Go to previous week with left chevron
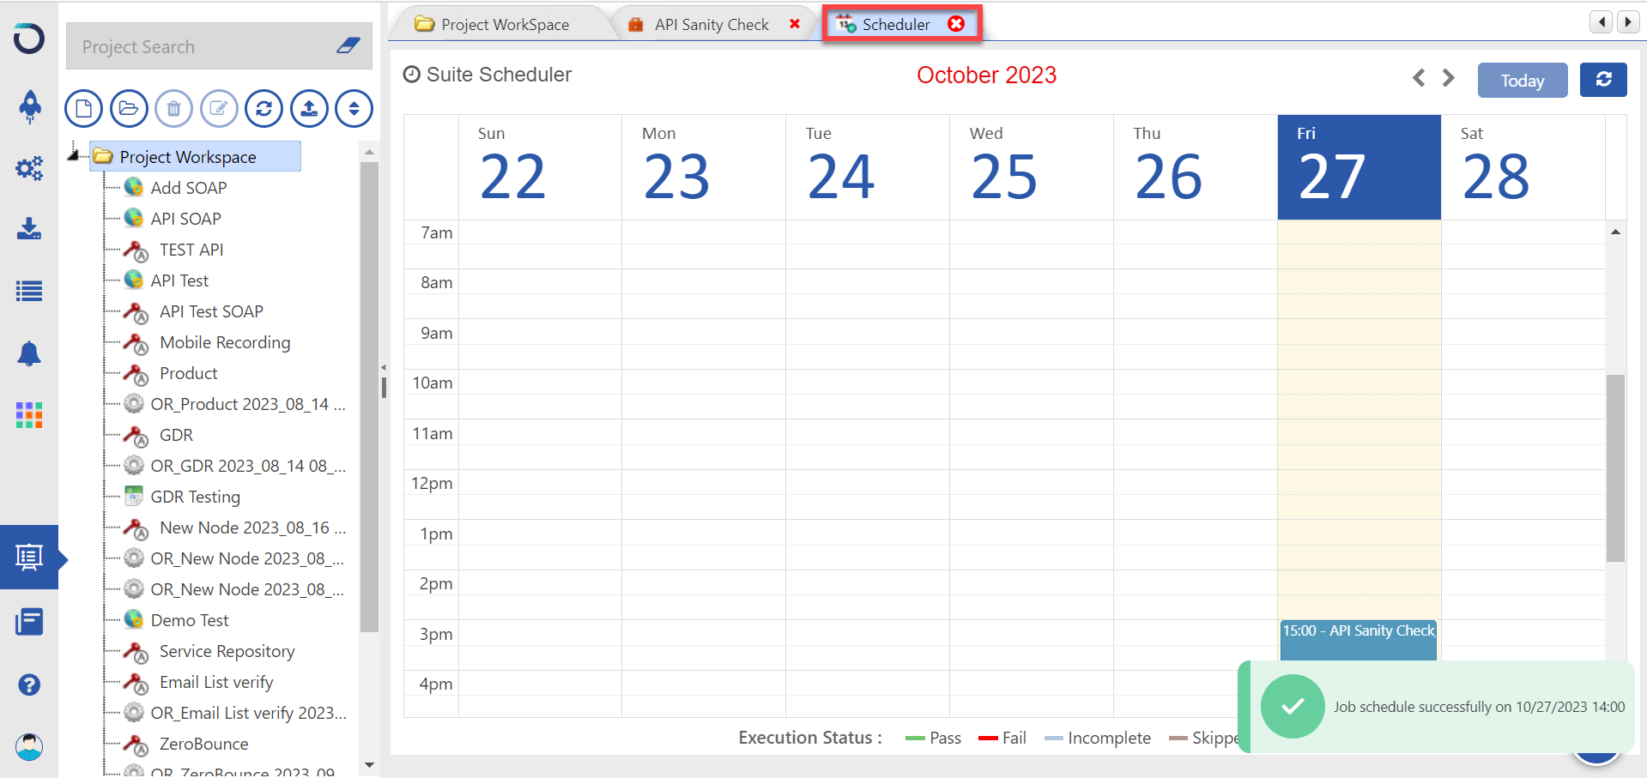The image size is (1647, 778). pos(1419,78)
